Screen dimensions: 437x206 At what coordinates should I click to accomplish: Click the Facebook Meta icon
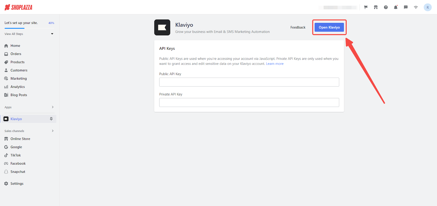[6, 164]
